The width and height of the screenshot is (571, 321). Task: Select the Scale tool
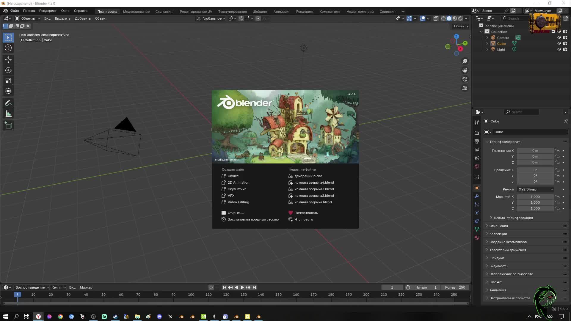pos(8,81)
